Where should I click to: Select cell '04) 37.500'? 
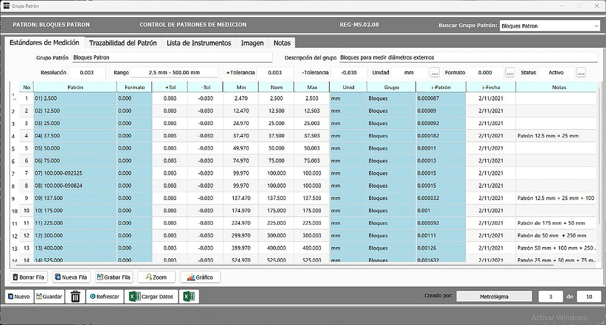75,136
